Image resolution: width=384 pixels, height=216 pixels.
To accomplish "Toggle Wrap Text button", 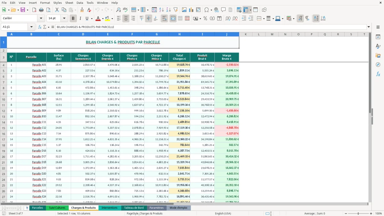I will [164, 19].
